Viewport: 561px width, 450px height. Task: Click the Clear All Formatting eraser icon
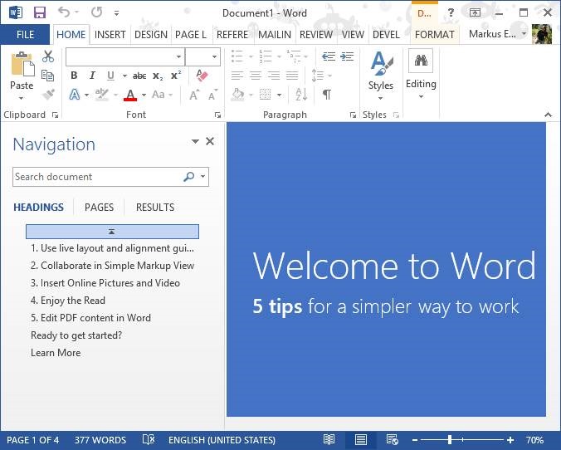click(202, 76)
